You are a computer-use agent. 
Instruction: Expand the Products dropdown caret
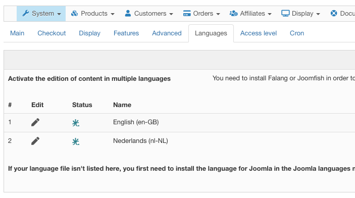click(x=113, y=14)
